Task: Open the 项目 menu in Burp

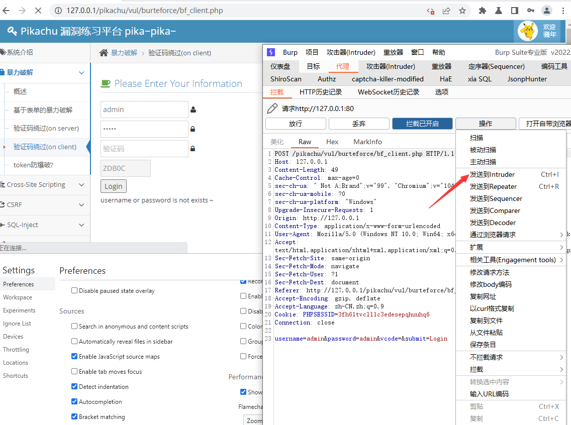Action: coord(312,52)
